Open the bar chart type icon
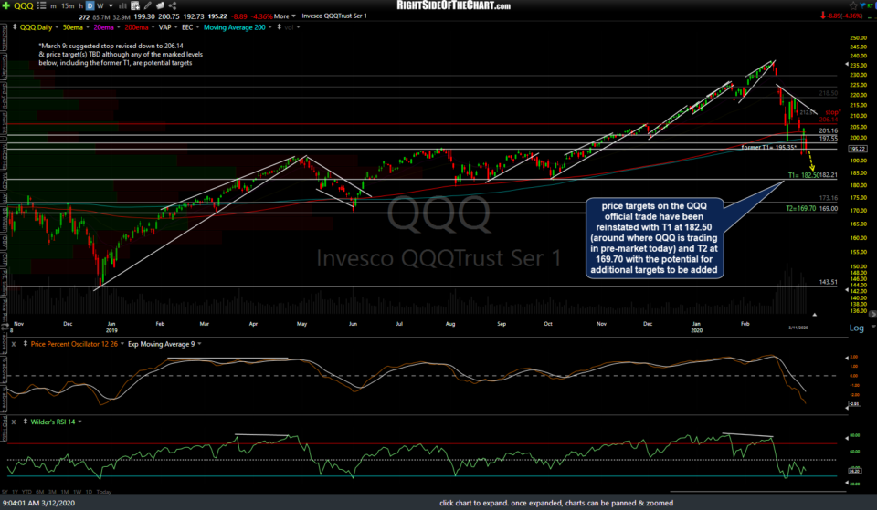The width and height of the screenshot is (877, 510). (x=122, y=6)
